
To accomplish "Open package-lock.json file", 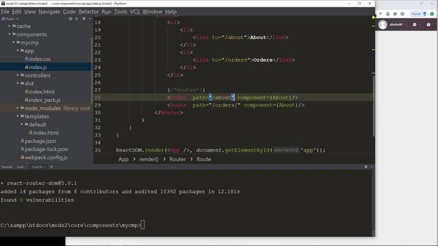I will pyautogui.click(x=44, y=149).
